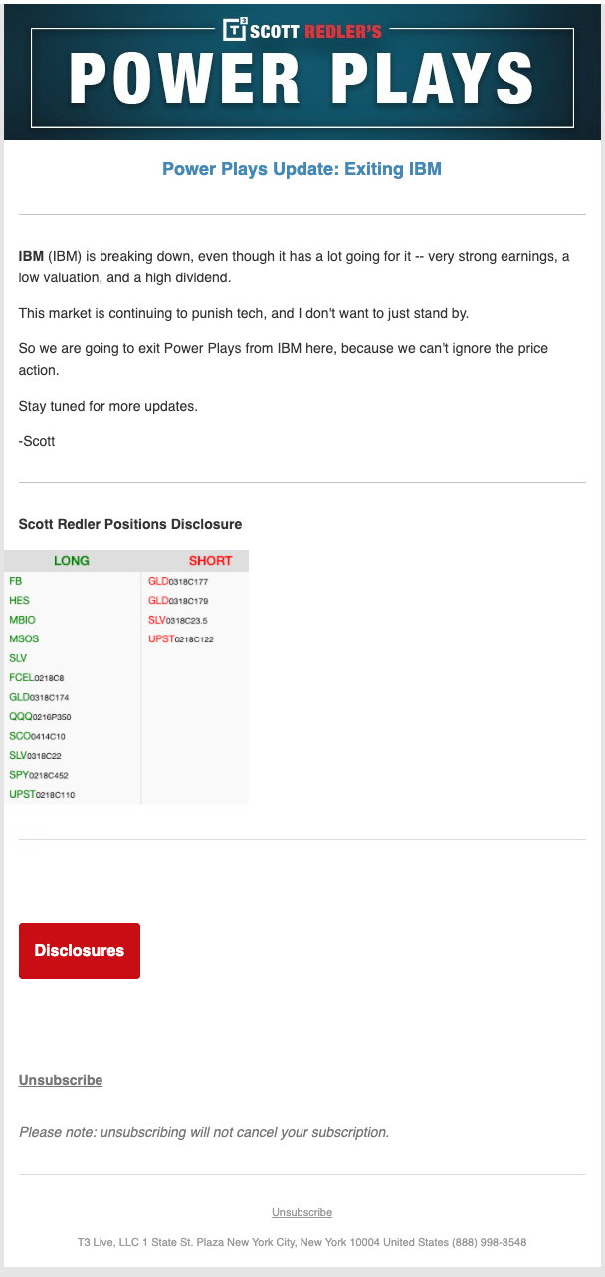The height and width of the screenshot is (1277, 605).
Task: Select the SHORT column header
Action: click(x=210, y=561)
